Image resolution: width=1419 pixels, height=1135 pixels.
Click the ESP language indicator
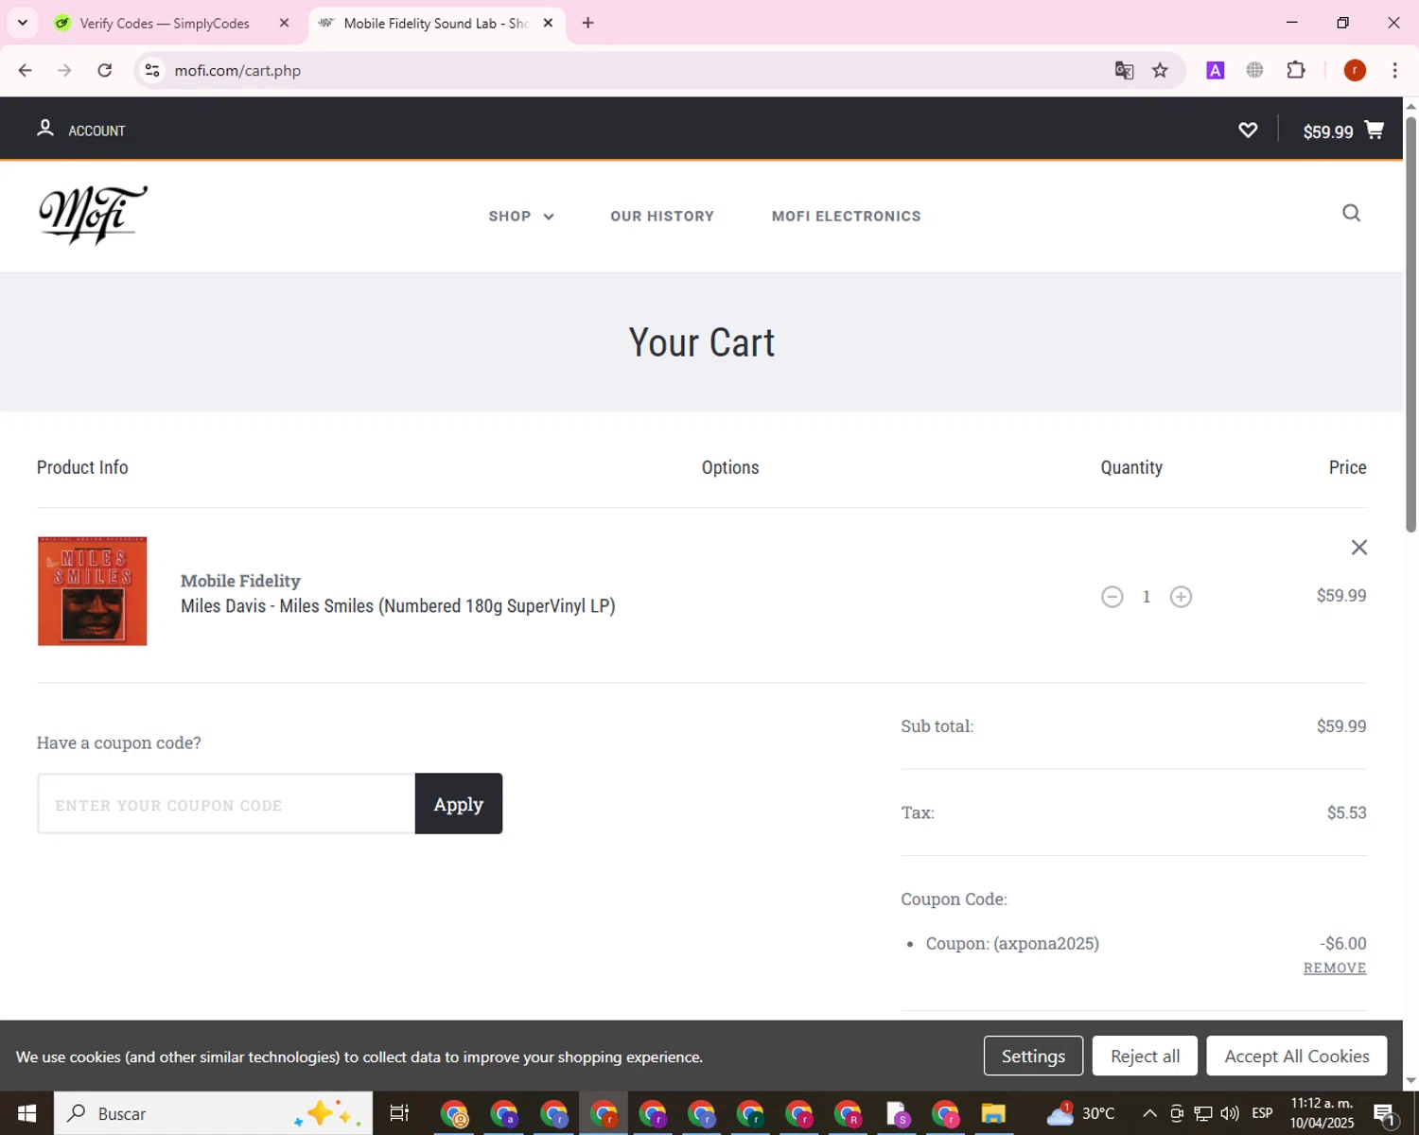tap(1262, 1113)
